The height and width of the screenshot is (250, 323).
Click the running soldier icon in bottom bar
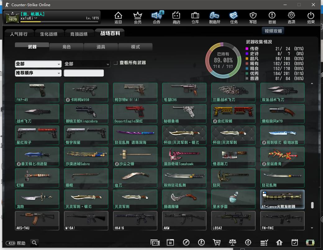pos(201,243)
